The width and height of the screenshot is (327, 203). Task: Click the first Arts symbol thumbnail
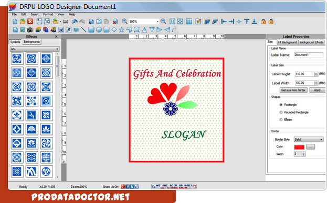(17, 59)
